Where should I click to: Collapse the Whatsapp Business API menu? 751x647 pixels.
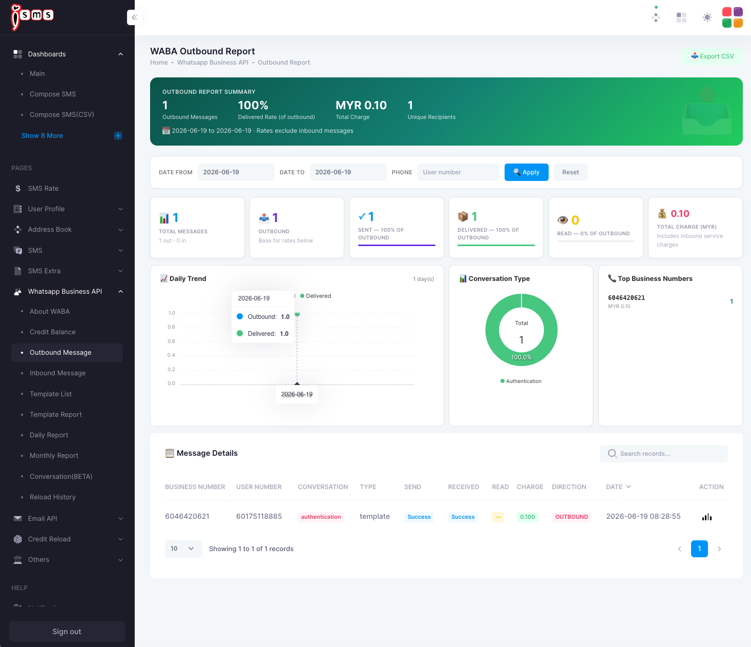coord(121,292)
